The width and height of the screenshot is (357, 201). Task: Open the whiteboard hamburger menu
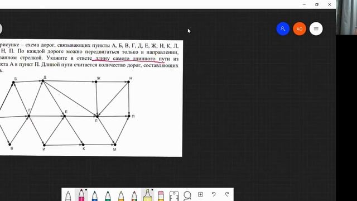[316, 28]
